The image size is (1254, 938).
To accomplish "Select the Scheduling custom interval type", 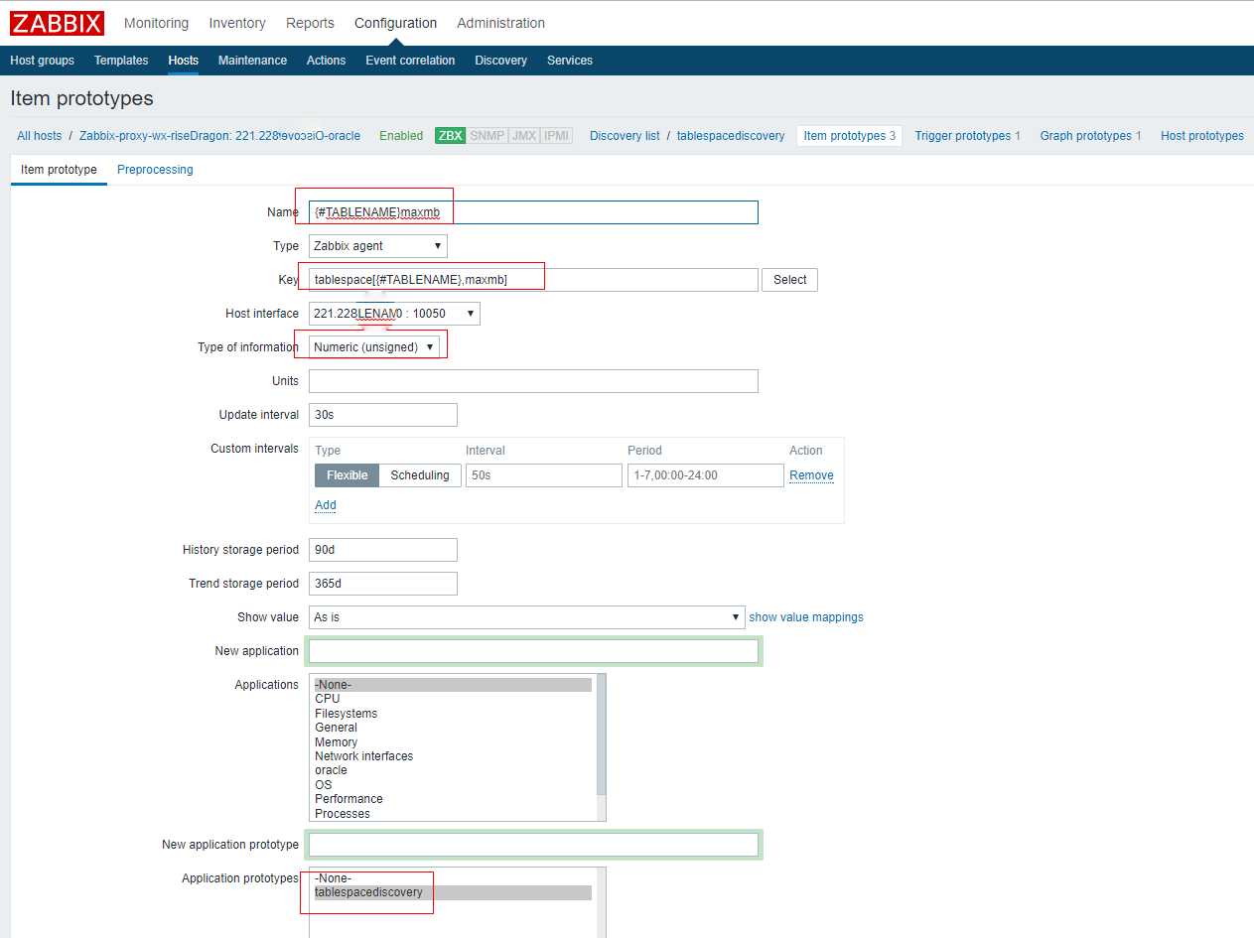I will point(420,475).
